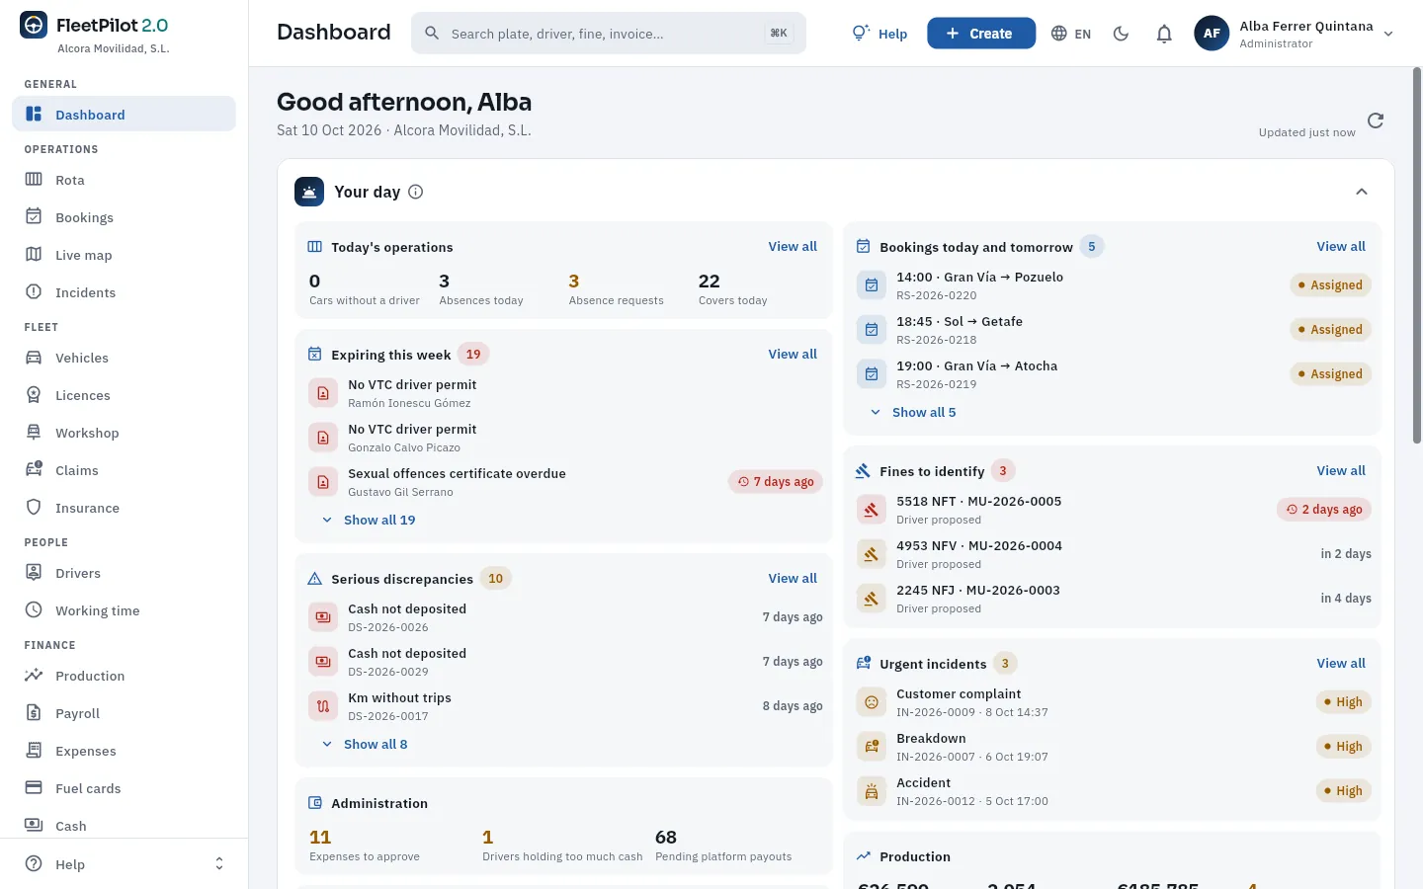Click the Vehicles sidebar icon

click(x=34, y=358)
